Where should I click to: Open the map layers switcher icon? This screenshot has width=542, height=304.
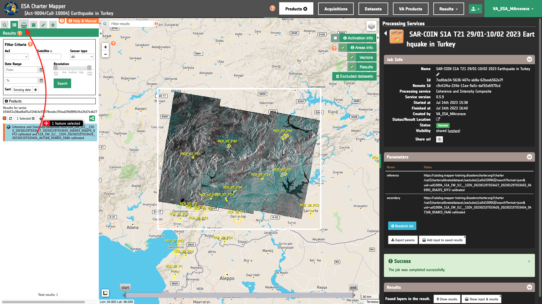[x=371, y=26]
